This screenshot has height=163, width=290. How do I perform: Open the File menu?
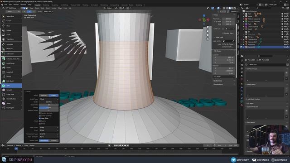point(6,5)
